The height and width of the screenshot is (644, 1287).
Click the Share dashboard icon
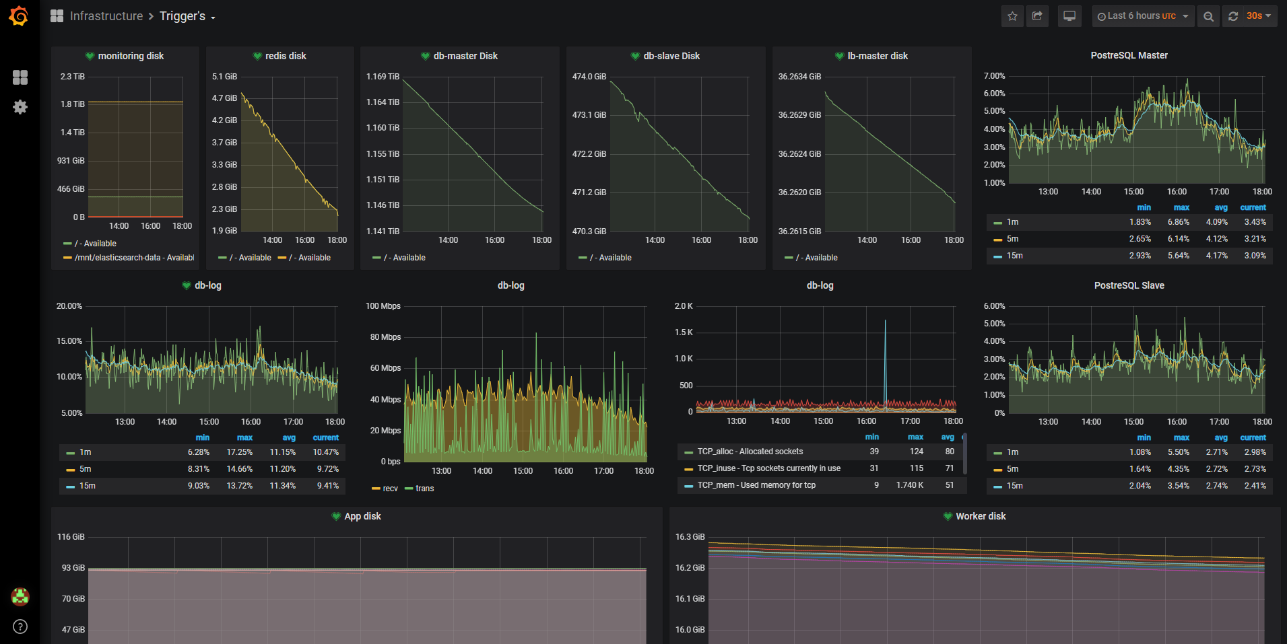1037,16
